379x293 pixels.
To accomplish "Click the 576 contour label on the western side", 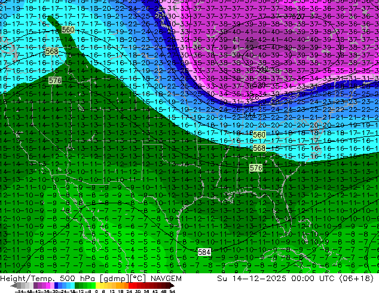I will pos(55,81).
